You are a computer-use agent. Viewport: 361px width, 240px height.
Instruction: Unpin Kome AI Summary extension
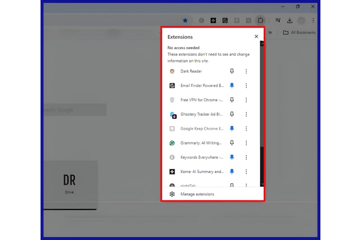tap(232, 172)
